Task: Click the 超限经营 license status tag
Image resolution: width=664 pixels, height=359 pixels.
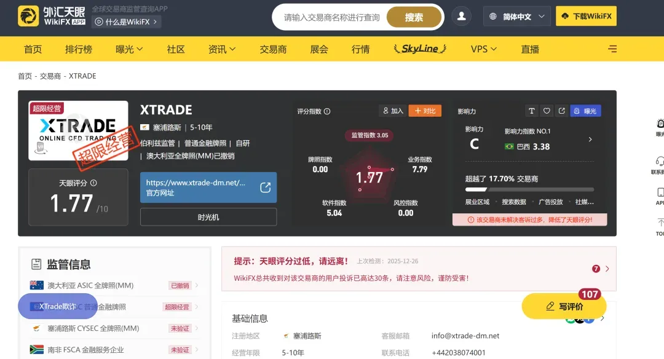Action: [177, 307]
